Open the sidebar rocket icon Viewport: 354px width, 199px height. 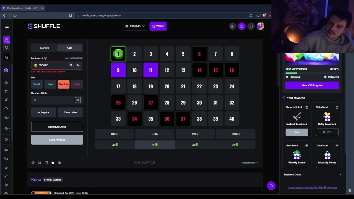6,100
